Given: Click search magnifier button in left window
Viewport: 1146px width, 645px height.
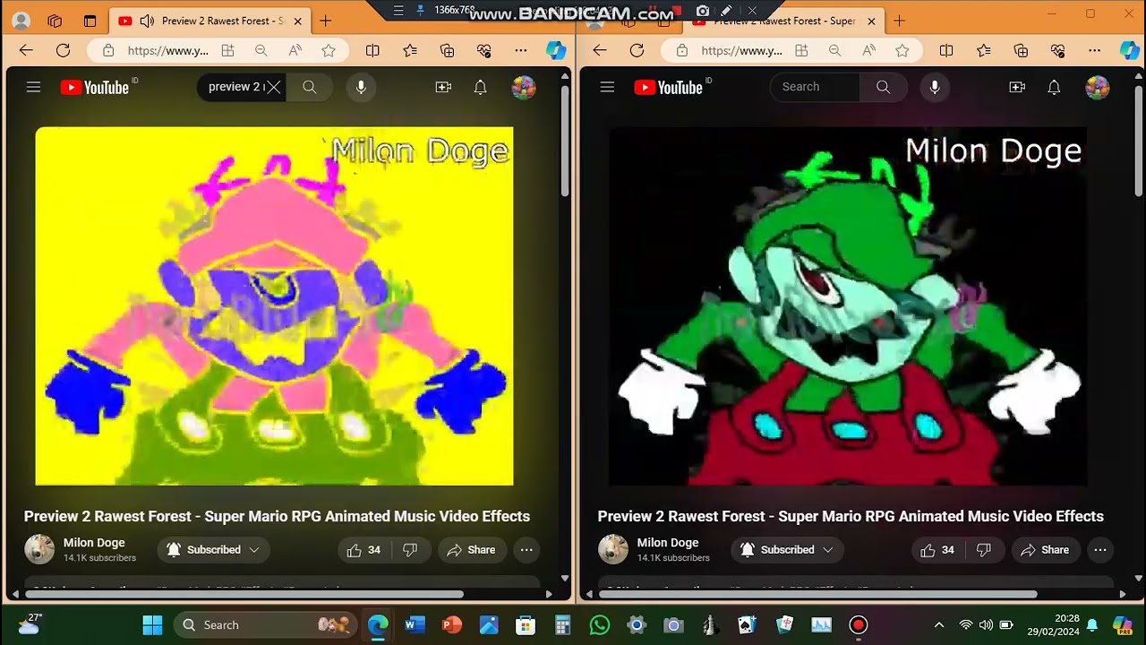Looking at the screenshot, I should coord(310,87).
